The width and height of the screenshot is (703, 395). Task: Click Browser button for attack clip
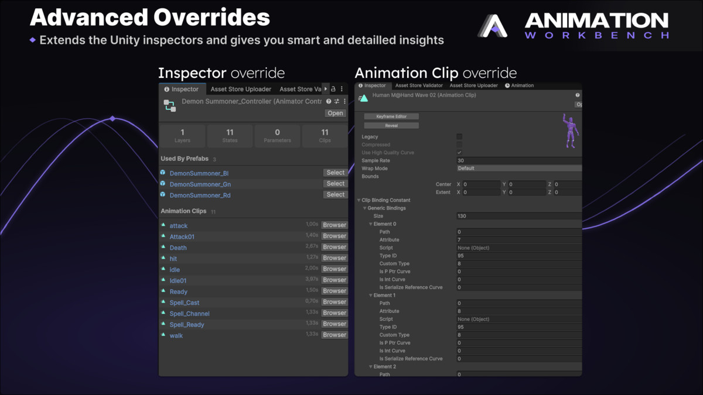[x=335, y=225]
